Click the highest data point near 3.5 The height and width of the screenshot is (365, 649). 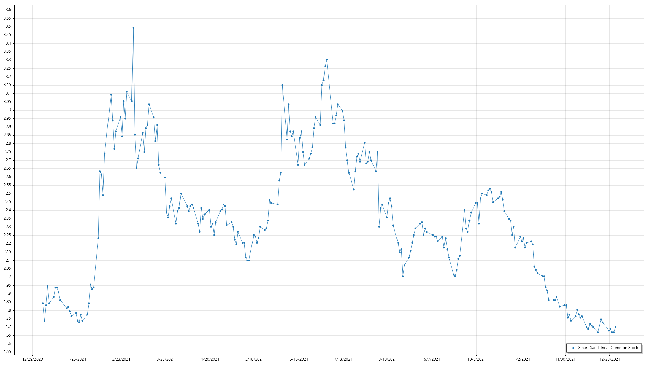(x=133, y=28)
